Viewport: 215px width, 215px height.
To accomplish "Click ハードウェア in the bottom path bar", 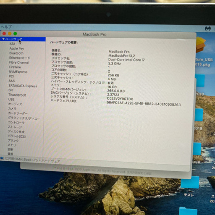I will (x=51, y=161).
